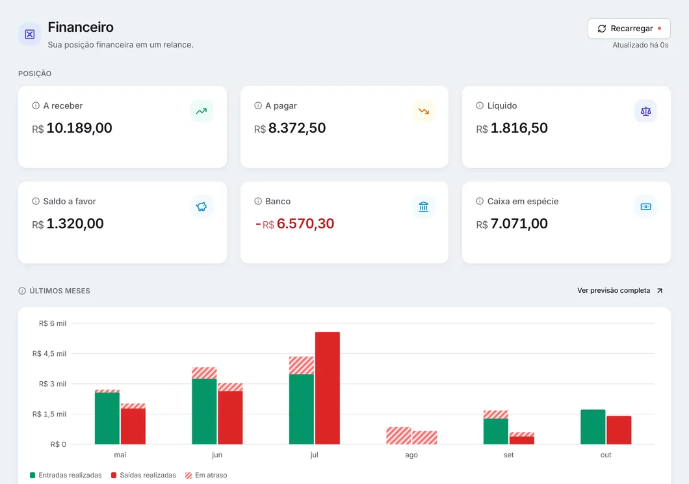Click the arrow icon after Ver previsão completa
The image size is (689, 484).
click(x=660, y=291)
